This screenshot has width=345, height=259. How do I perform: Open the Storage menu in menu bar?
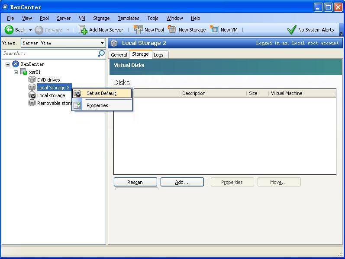[101, 18]
